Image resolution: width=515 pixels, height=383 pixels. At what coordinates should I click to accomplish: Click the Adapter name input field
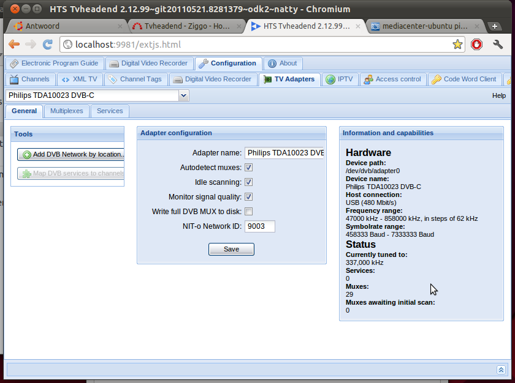284,153
